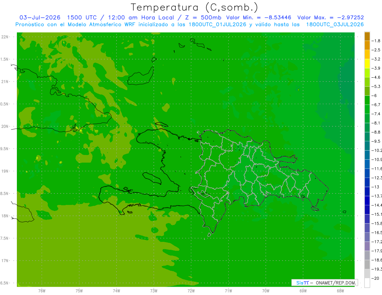Click the '-5.3' colorbar label
The height and width of the screenshot is (295, 382).
coord(376,87)
